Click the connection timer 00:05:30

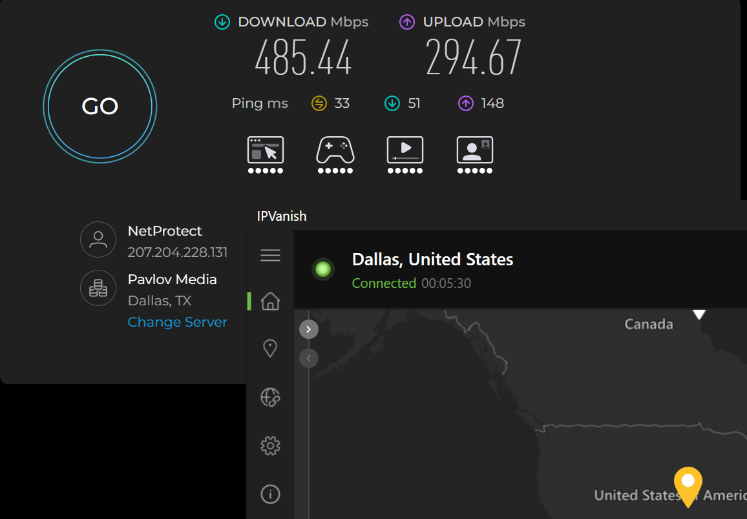(447, 283)
